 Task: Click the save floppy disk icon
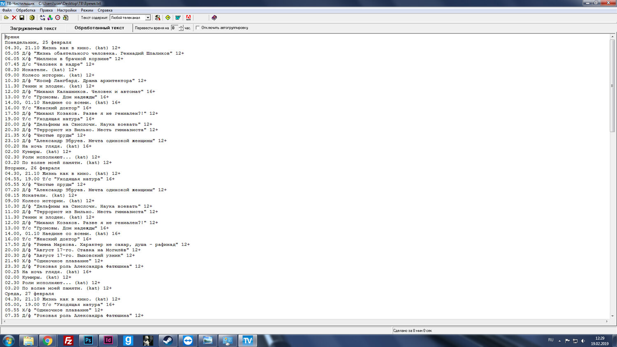[x=22, y=18]
